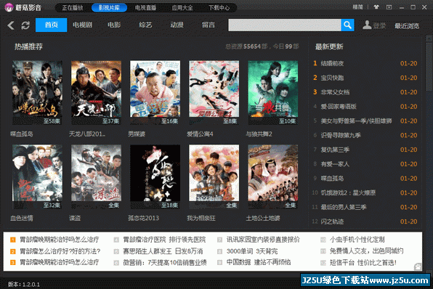Open the 我为相亲狂 poster thumbnail
Image resolution: width=433 pixels, height=289 pixels.
click(214, 176)
